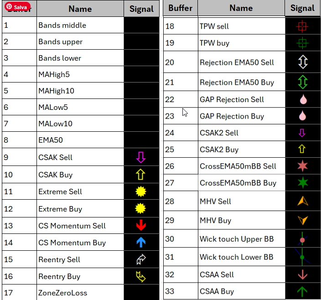Select the Bands middle cell
The image size is (321, 300).
point(80,25)
